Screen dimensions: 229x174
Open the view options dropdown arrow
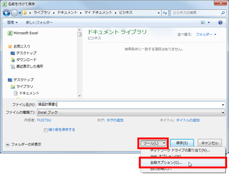(209, 22)
